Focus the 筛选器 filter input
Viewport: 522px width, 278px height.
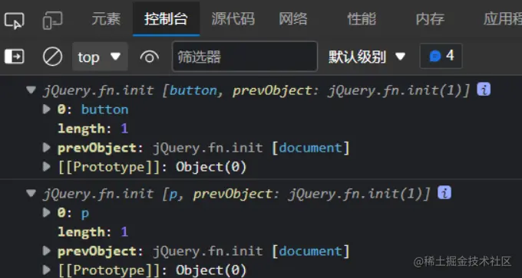pos(245,57)
